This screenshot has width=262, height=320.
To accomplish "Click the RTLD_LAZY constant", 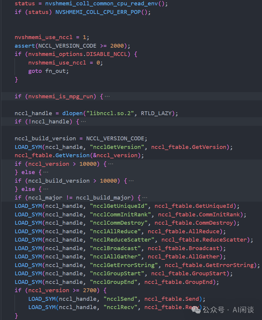I will (156, 113).
